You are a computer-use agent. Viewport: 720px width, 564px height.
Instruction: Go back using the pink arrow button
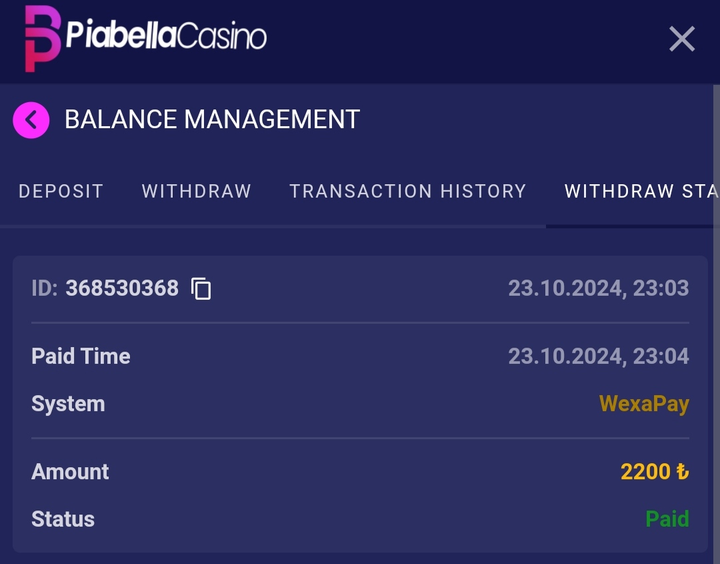tap(31, 120)
